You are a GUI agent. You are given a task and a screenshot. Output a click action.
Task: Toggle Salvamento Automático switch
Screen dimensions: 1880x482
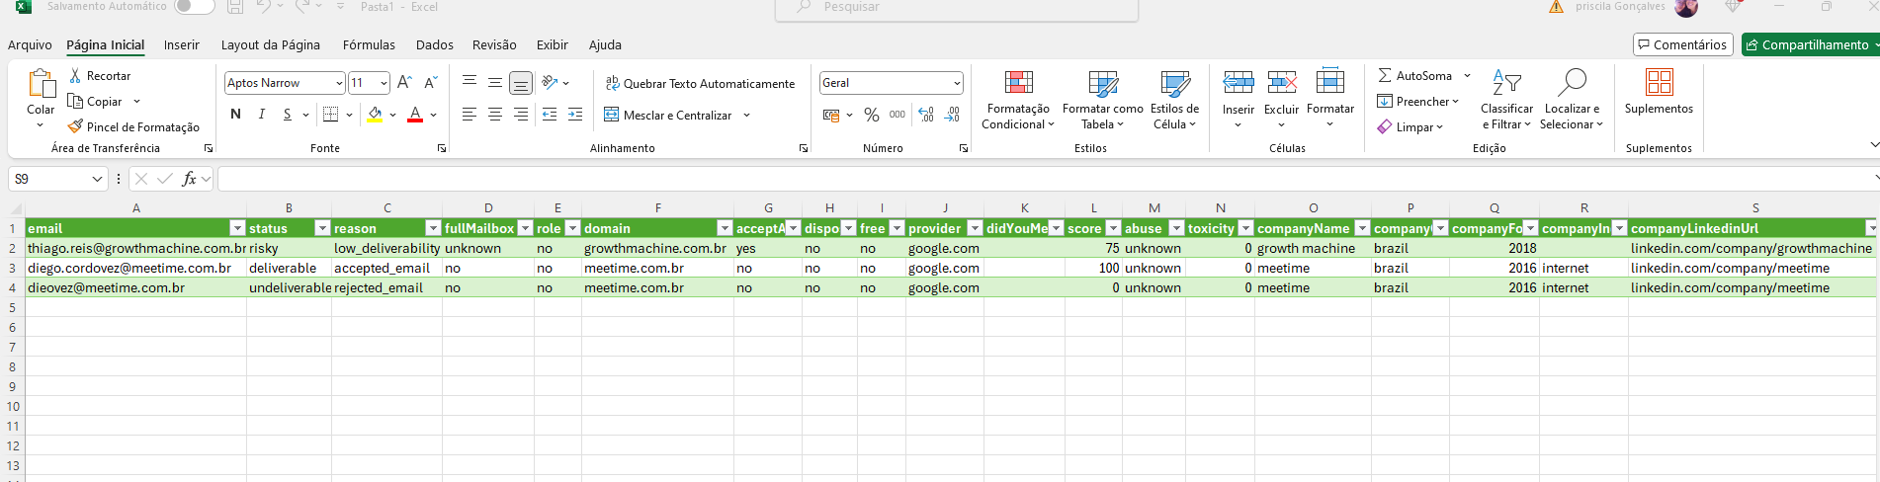(194, 6)
